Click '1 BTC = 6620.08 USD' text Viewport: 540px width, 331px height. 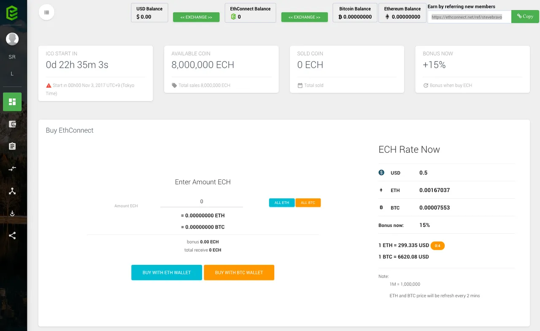pyautogui.click(x=404, y=257)
